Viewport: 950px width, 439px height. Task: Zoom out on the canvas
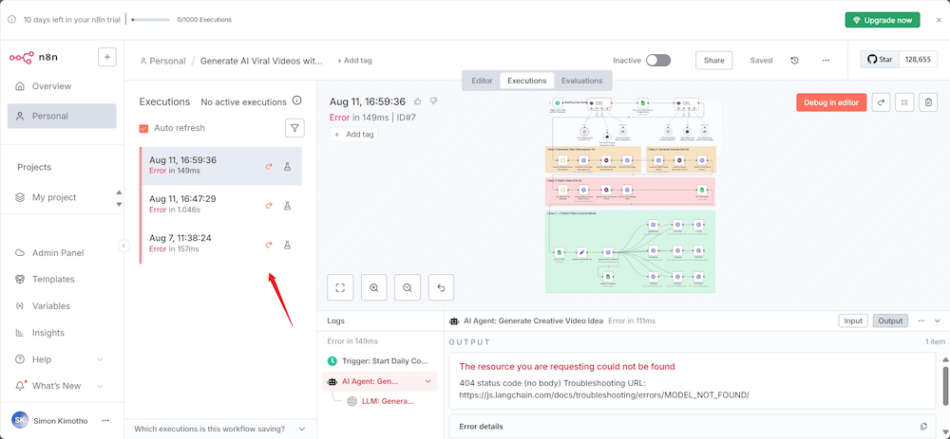[408, 288]
